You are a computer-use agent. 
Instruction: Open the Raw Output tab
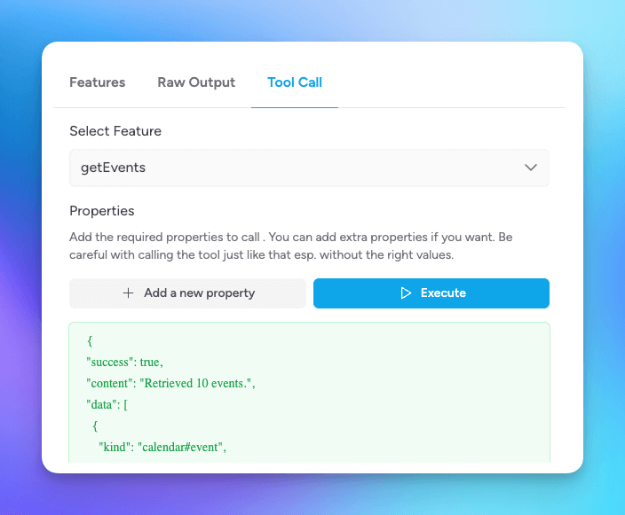coord(196,82)
